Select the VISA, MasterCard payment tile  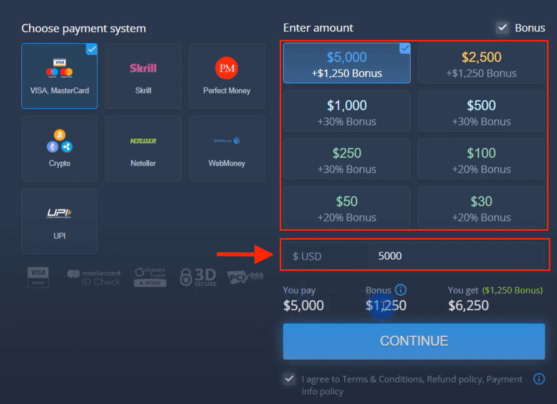point(59,76)
